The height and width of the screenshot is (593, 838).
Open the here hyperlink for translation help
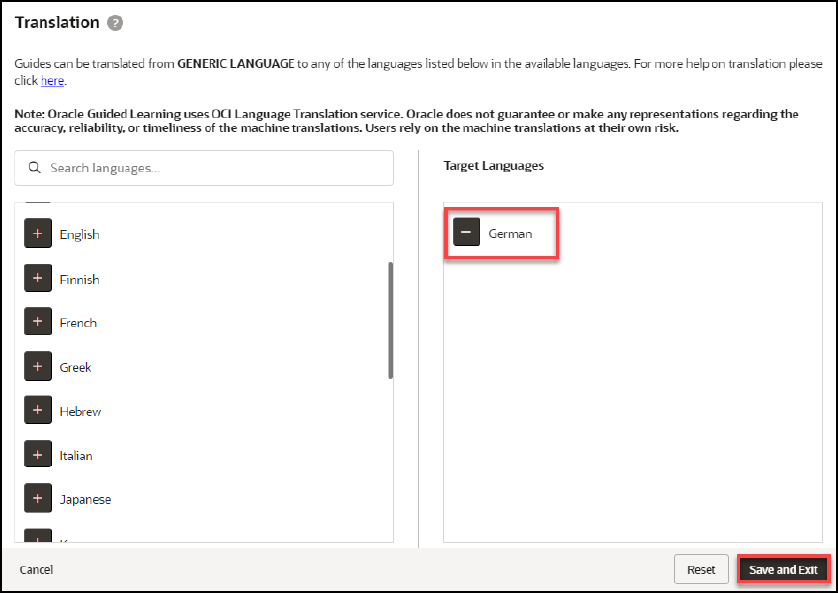52,80
